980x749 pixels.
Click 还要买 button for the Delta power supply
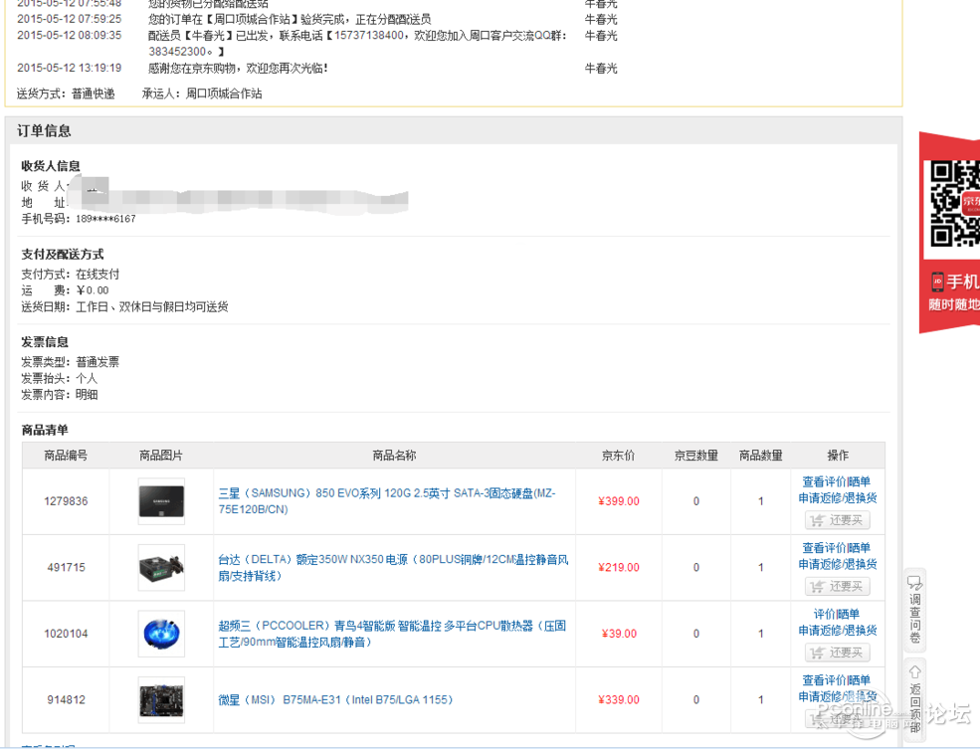coord(838,586)
